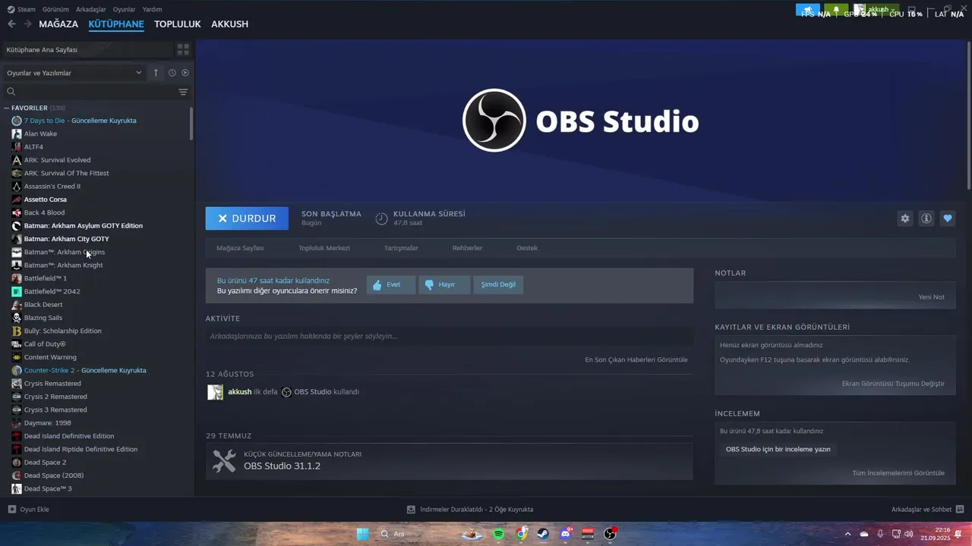Image resolution: width=972 pixels, height=546 pixels.
Task: Select Battlefield 2042 in library
Action: (x=52, y=291)
